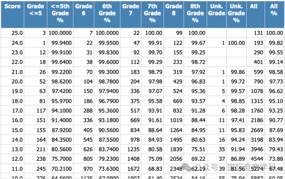
Task: Select the Grade 8 column header
Action: coord(173,15)
